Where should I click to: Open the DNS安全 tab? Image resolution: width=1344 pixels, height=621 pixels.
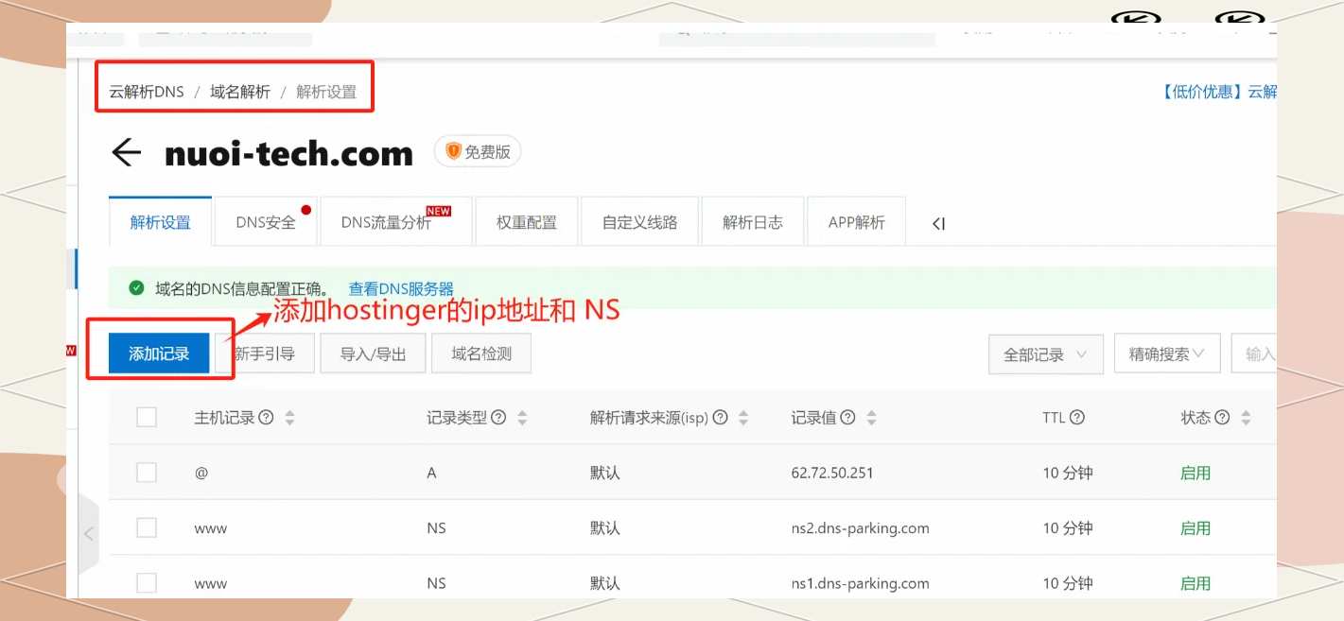pyautogui.click(x=266, y=222)
